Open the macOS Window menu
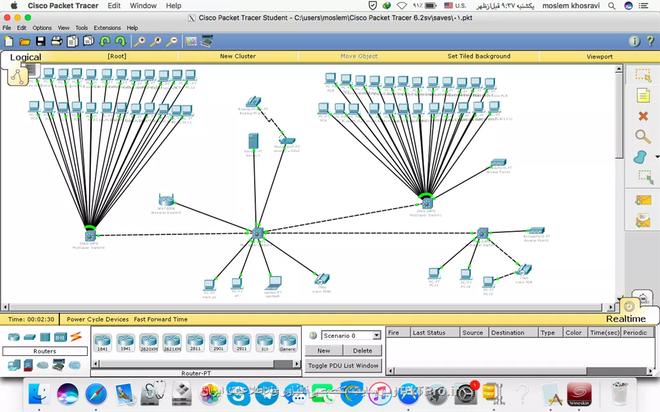Image resolution: width=660 pixels, height=412 pixels. [143, 5]
